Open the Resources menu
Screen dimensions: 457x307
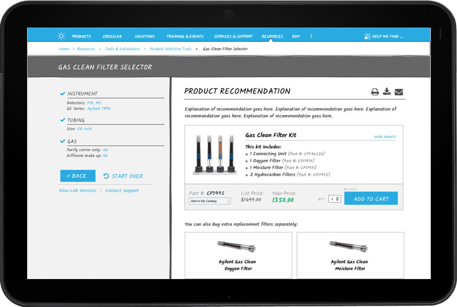(272, 36)
